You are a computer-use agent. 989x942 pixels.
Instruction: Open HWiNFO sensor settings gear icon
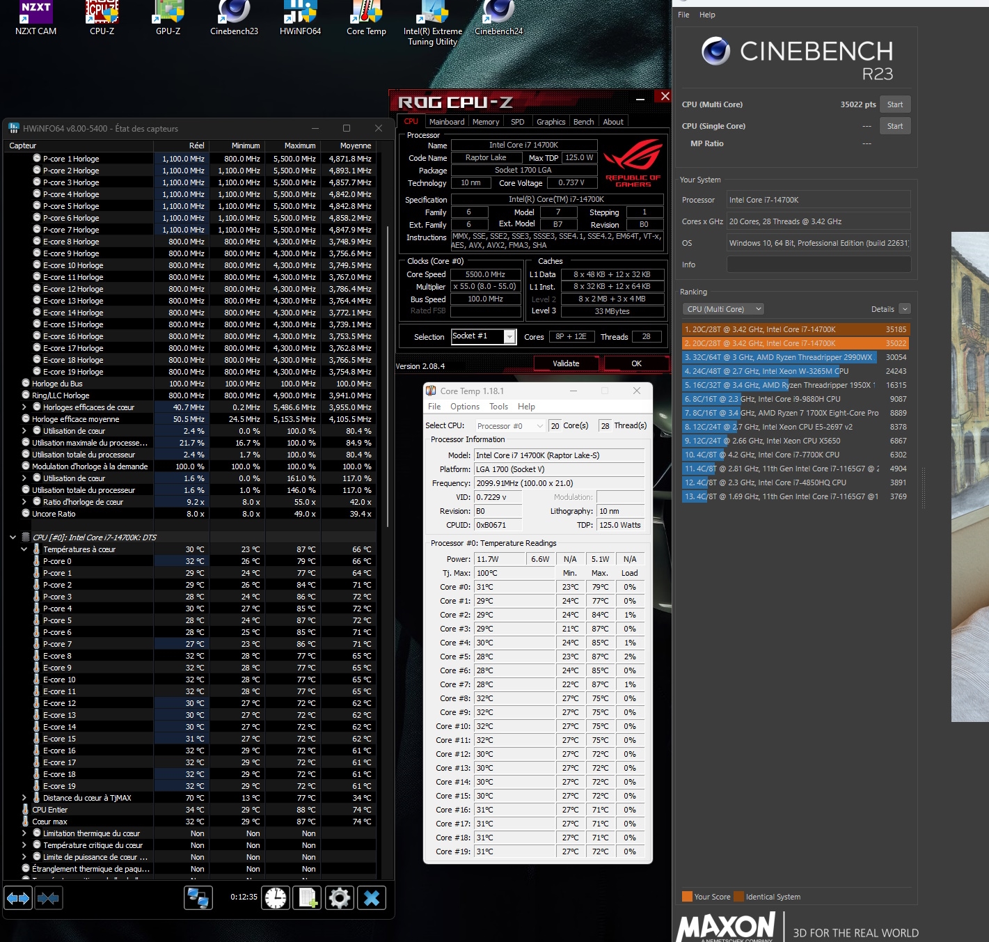point(340,898)
